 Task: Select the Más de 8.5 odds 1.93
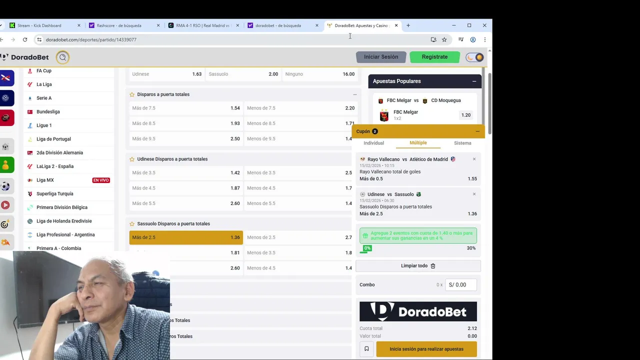point(186,123)
